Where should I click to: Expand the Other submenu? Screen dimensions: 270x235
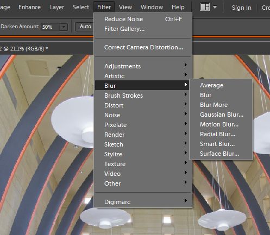(x=143, y=183)
